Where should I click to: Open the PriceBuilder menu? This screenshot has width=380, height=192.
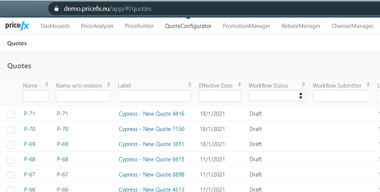point(140,26)
